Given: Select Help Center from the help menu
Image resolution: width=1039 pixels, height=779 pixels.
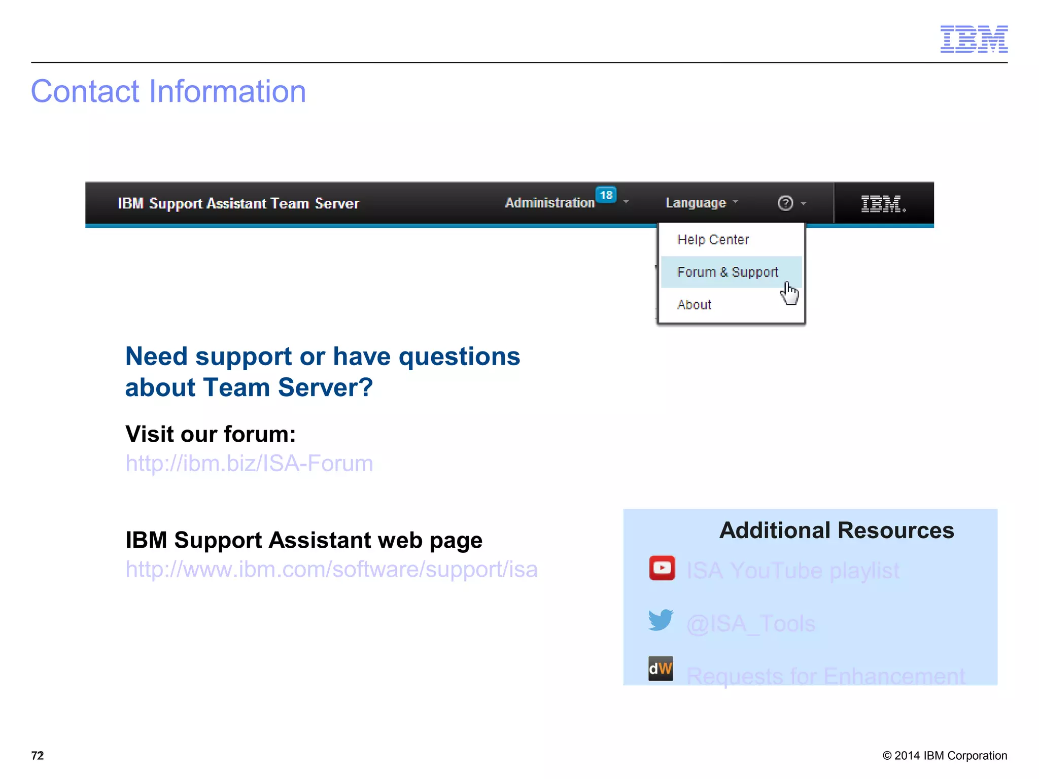Looking at the screenshot, I should (731, 239).
